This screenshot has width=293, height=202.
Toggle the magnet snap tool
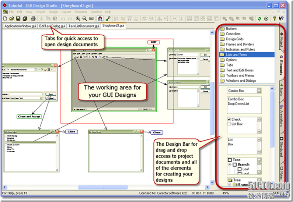pyautogui.click(x=100, y=18)
